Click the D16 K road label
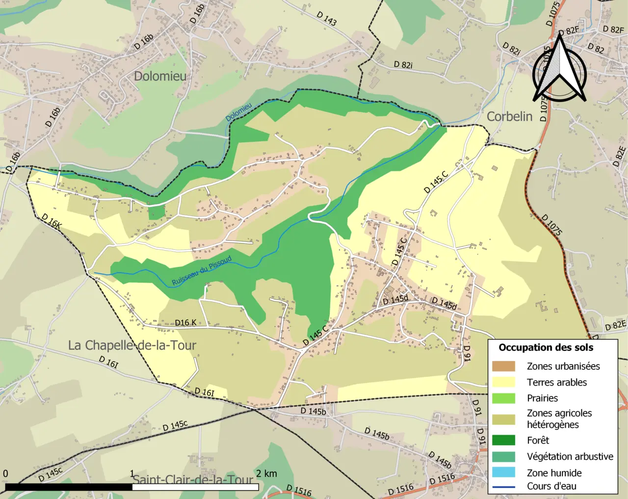Viewport: 628px width, 499px height. pos(186,322)
